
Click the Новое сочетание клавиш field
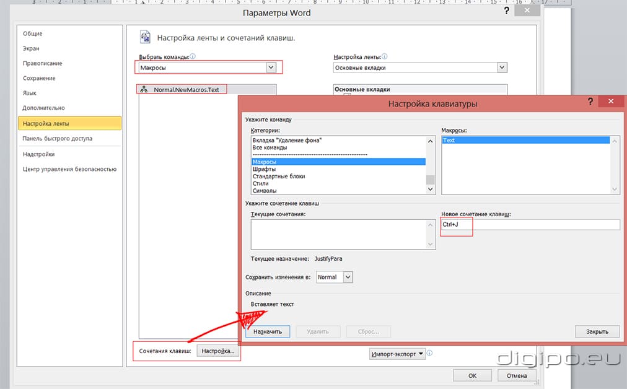click(530, 224)
